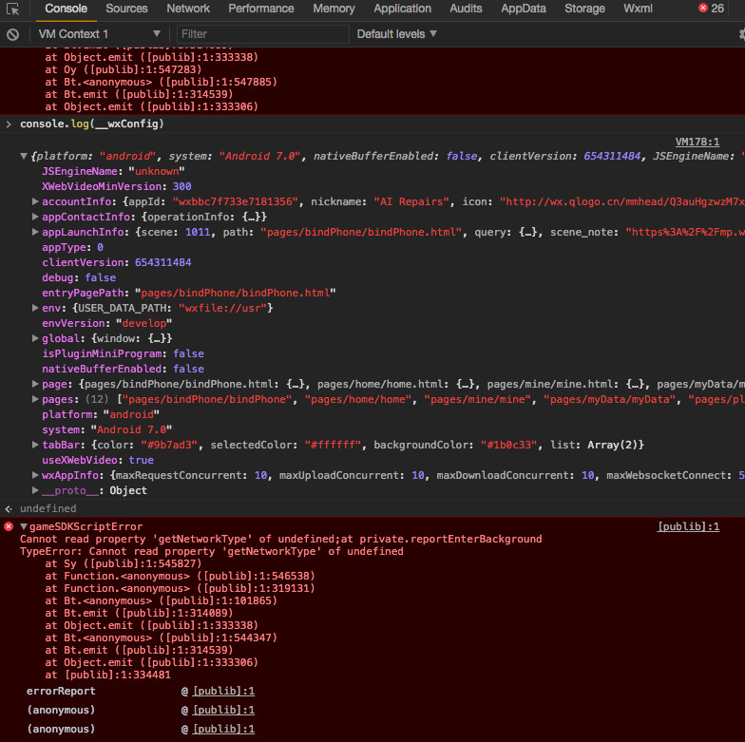Viewport: 745px width, 742px height.
Task: Switch to the Wxml tab
Action: pyautogui.click(x=639, y=9)
